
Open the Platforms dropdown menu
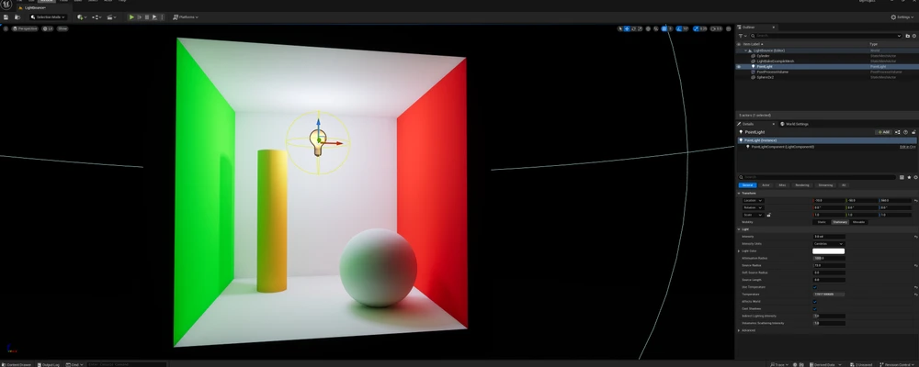coord(186,17)
